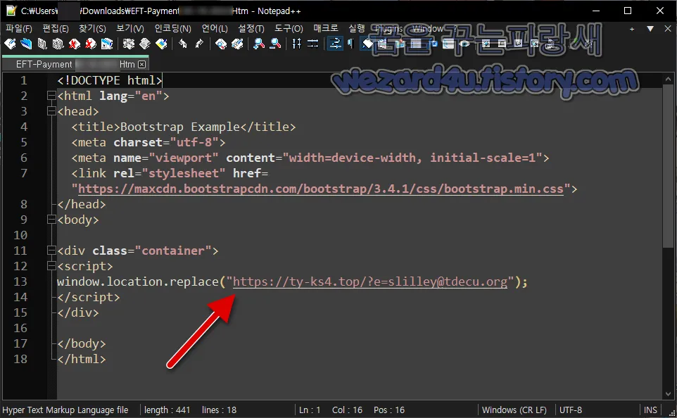Click the bootstrapcdn stylesheet URL link

[321, 189]
